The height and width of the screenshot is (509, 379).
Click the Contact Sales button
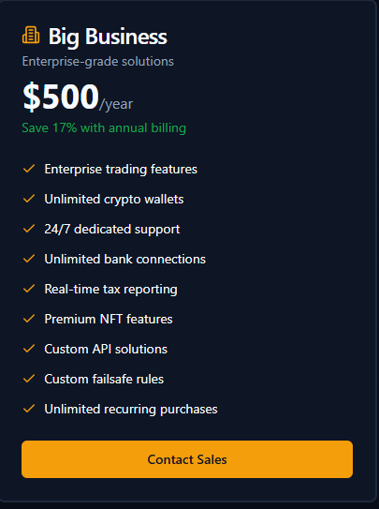click(x=187, y=459)
